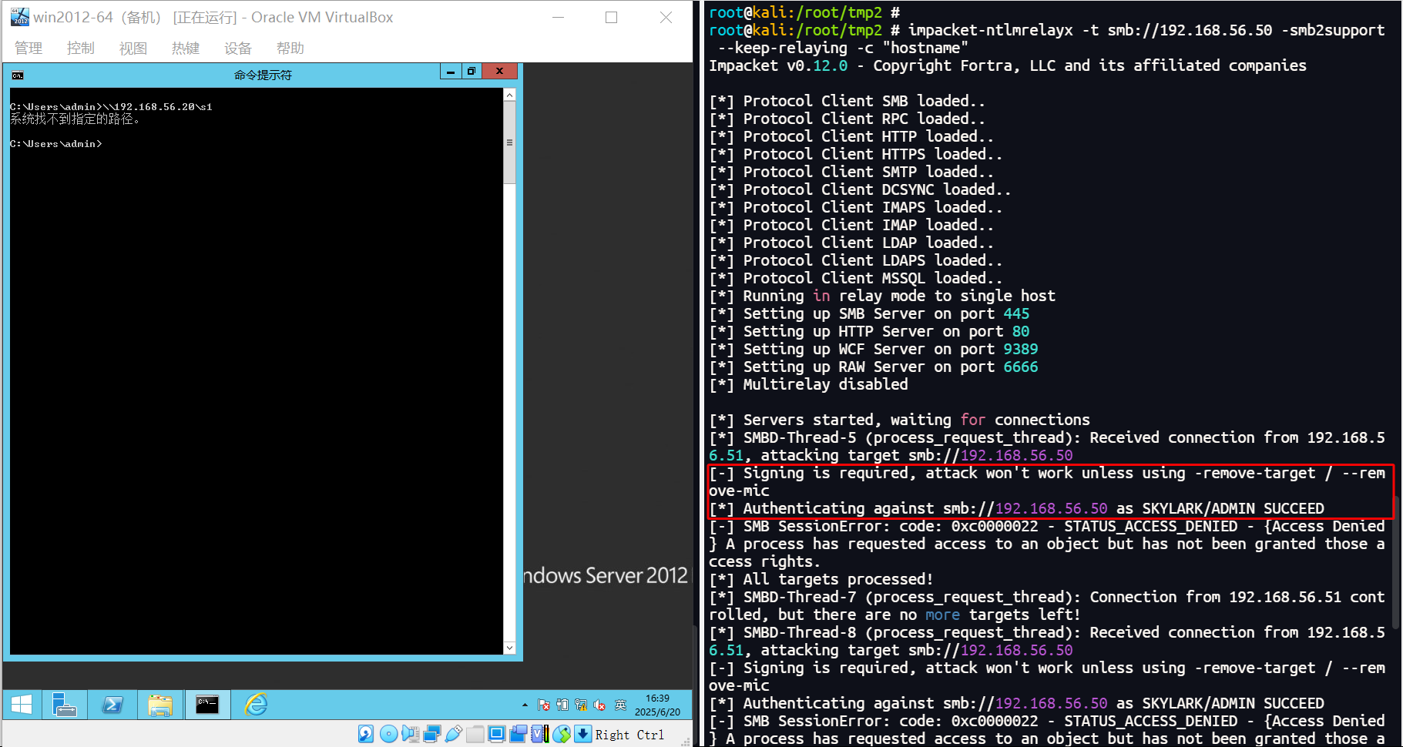1403x747 pixels.
Task: Click the VirtualBox optical drive icon
Action: tap(389, 734)
